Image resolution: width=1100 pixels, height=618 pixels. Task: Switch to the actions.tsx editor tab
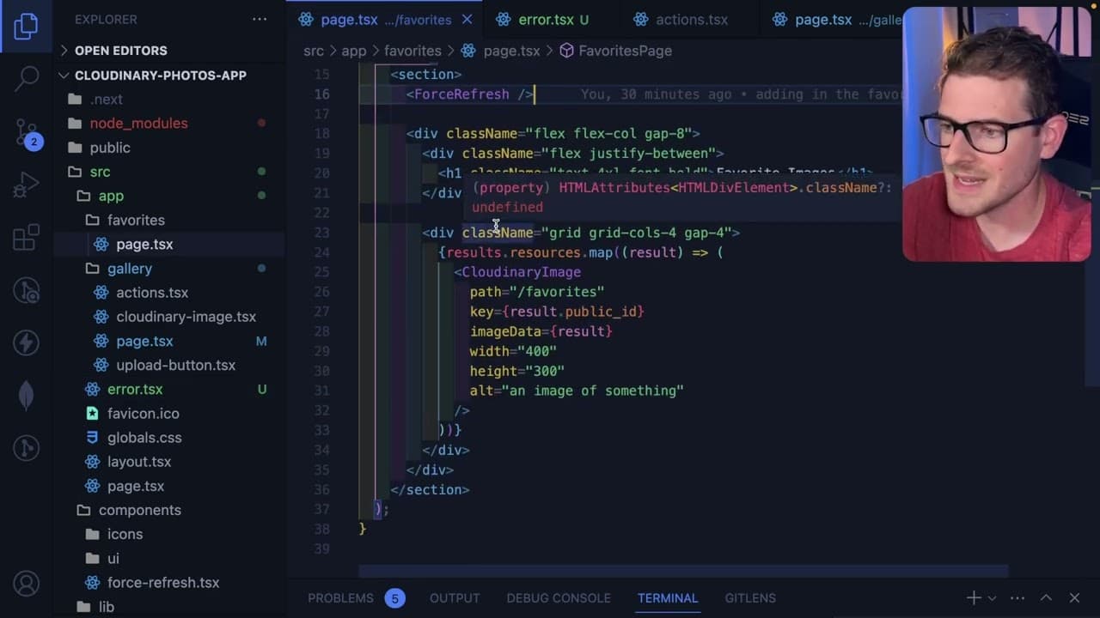691,19
